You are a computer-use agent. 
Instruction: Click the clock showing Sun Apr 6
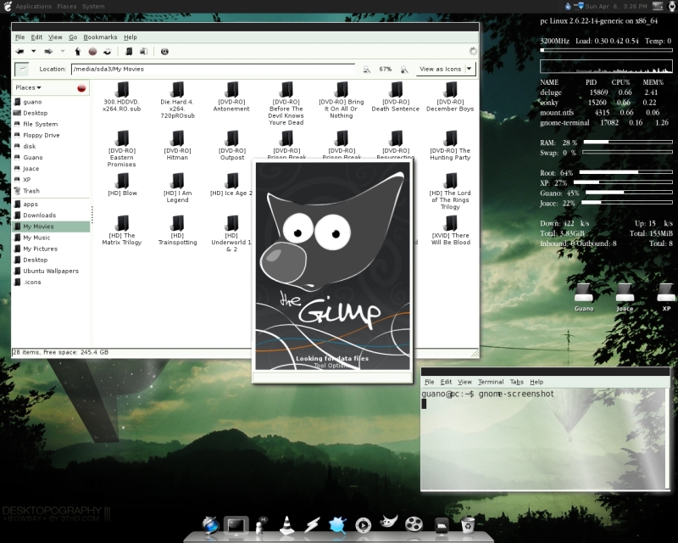coord(616,7)
